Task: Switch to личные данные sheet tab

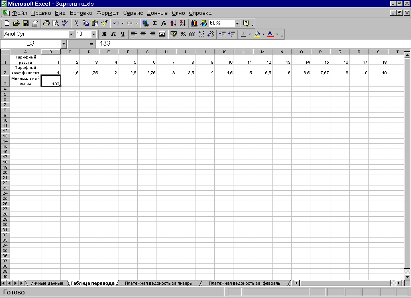Action: click(x=47, y=283)
